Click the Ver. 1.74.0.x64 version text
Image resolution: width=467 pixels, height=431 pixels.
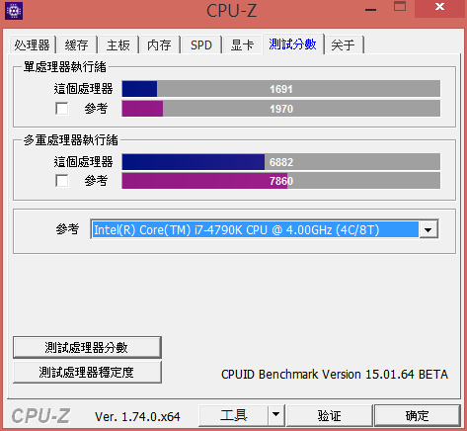pyautogui.click(x=137, y=417)
